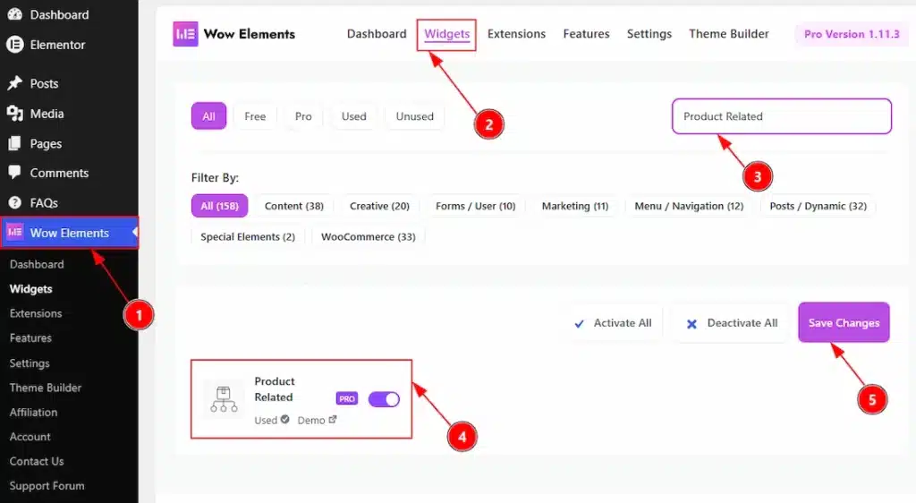This screenshot has height=503, width=916.
Task: Select Wow Elements menu in sidebar
Action: pyautogui.click(x=69, y=233)
